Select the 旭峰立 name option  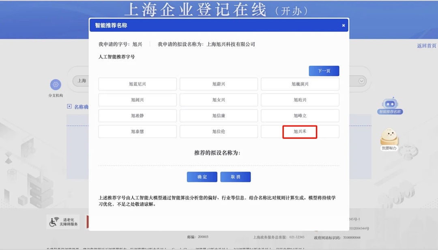point(300,116)
